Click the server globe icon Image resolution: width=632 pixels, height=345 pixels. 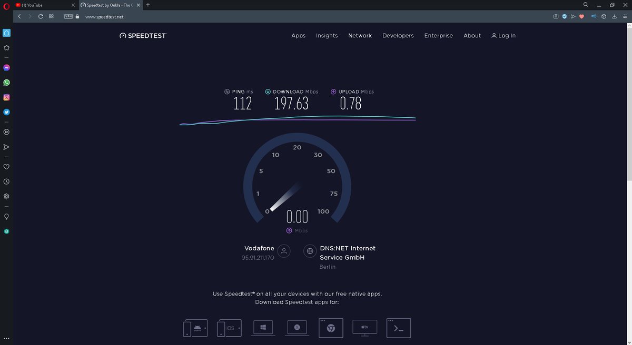310,251
